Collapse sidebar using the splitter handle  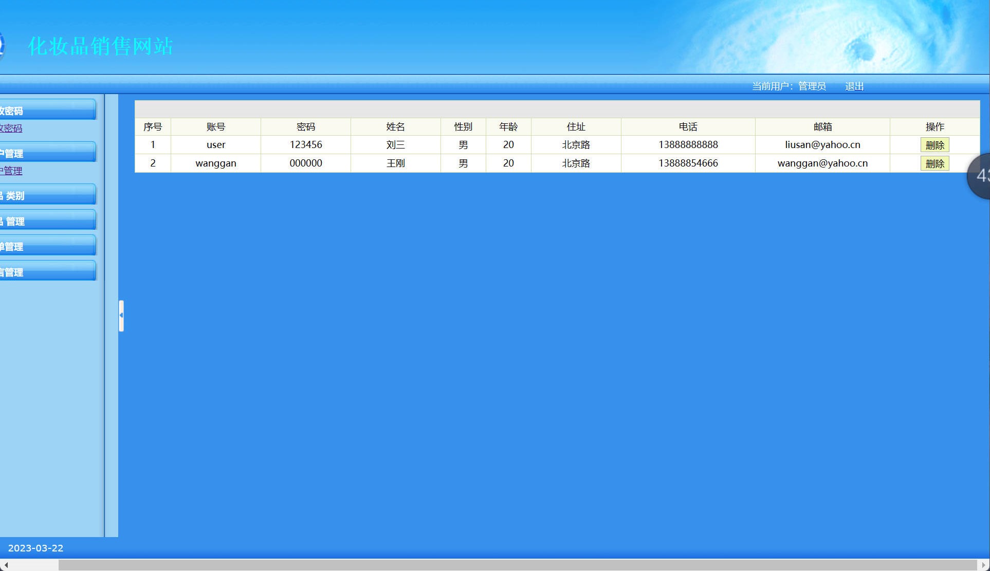point(121,315)
